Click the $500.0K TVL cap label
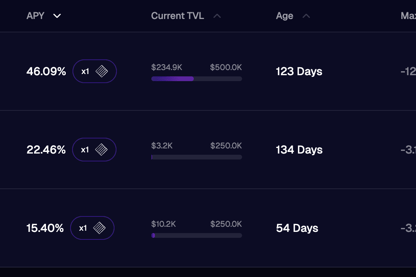 click(x=226, y=67)
